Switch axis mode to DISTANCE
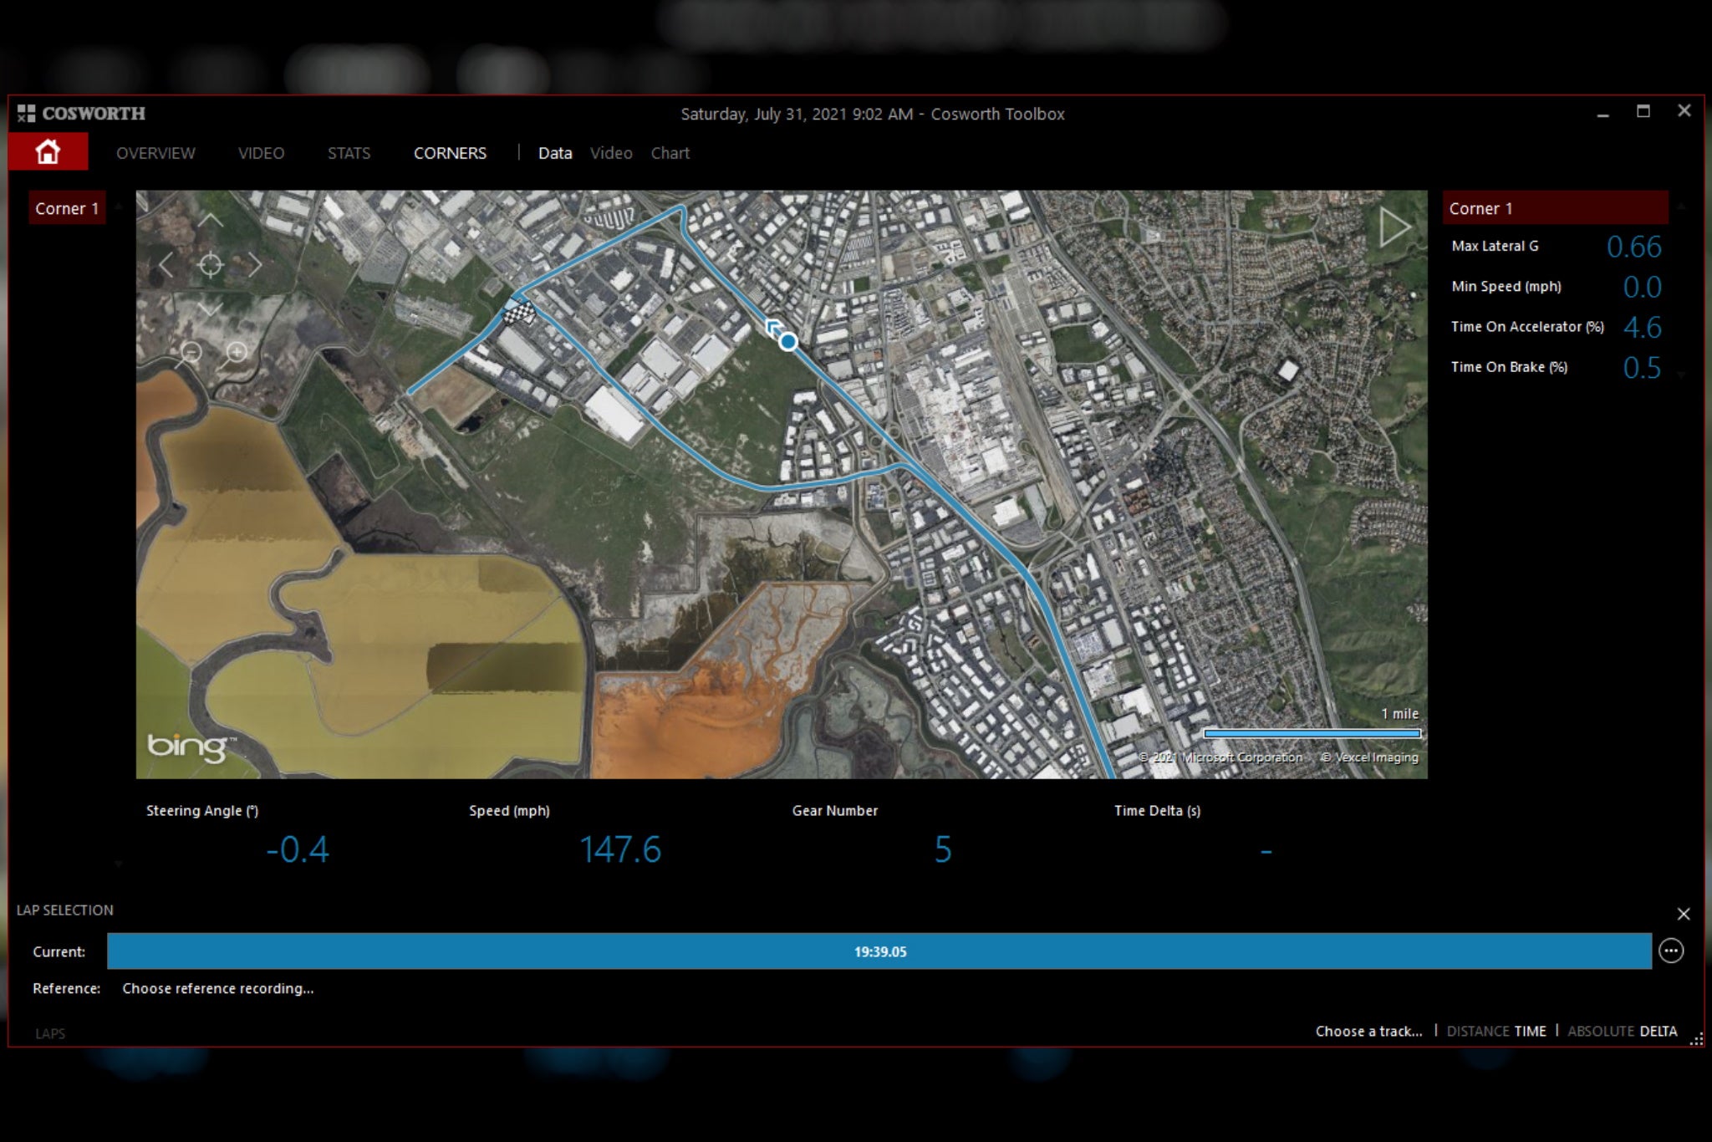The height and width of the screenshot is (1142, 1712). click(x=1477, y=1031)
